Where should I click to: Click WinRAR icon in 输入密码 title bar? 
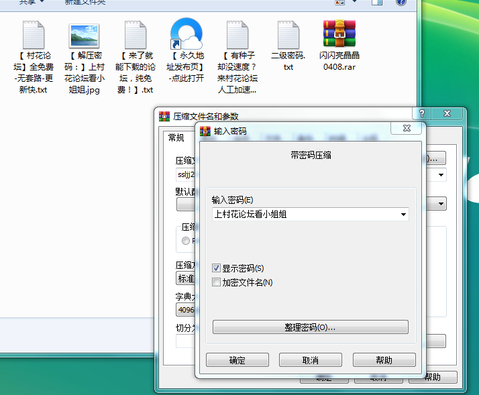[205, 131]
